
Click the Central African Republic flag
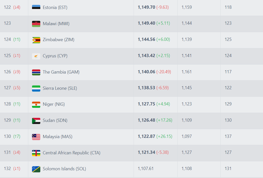click(x=36, y=153)
